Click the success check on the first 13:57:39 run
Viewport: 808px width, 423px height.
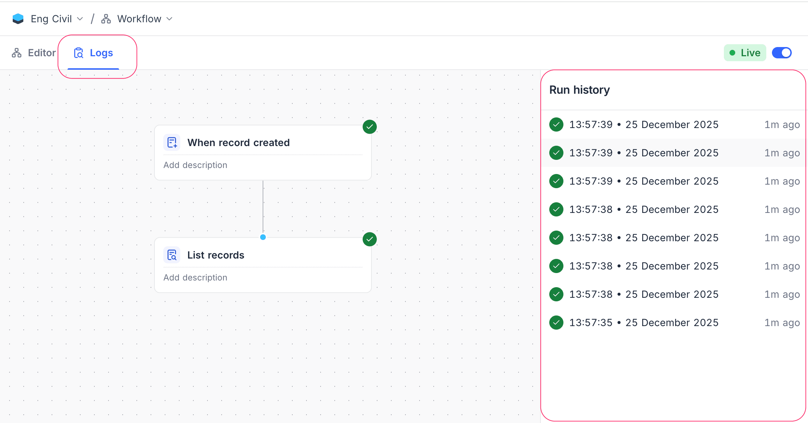(556, 124)
